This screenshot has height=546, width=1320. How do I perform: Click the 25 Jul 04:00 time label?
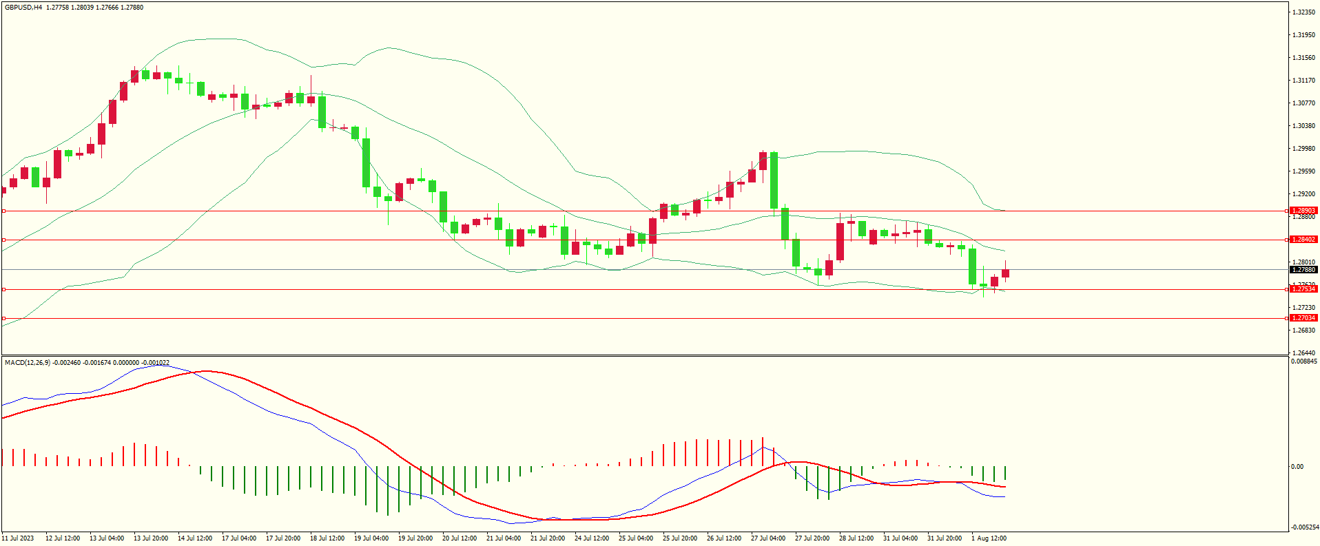tap(636, 538)
